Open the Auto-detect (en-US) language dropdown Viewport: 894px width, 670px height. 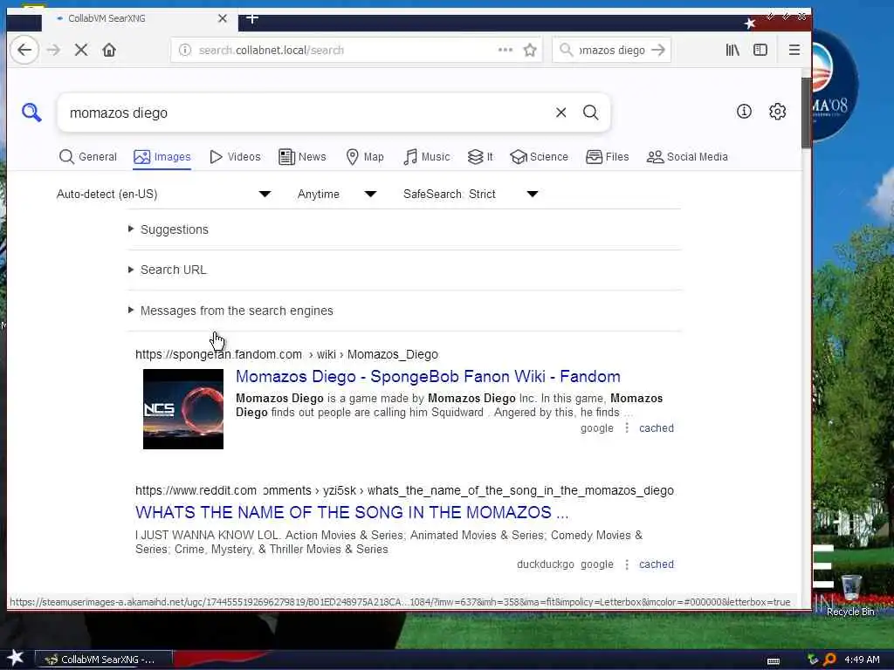click(x=163, y=195)
